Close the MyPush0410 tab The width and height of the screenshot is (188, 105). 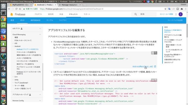tap(31, 5)
